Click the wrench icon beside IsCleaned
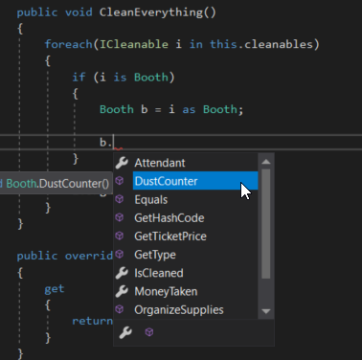 122,273
